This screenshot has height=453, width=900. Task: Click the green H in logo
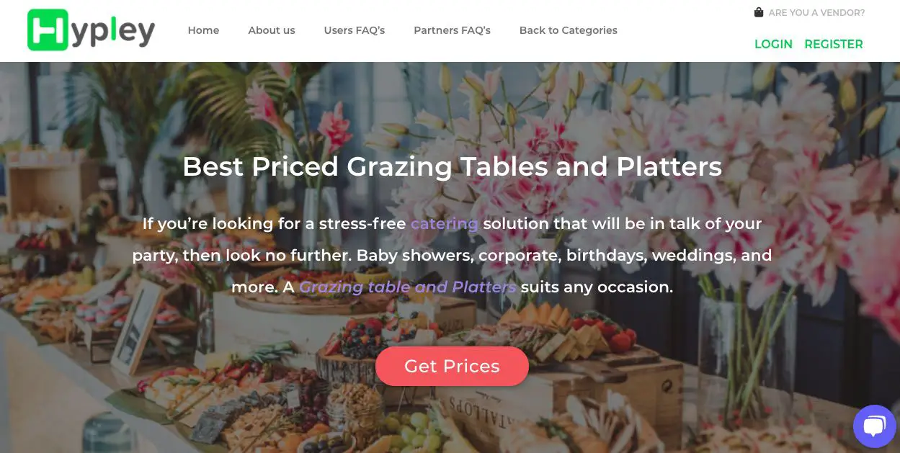(x=48, y=30)
